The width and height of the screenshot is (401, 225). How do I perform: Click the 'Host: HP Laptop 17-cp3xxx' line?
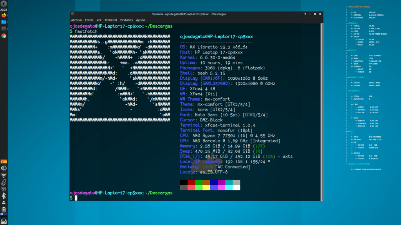tap(211, 52)
